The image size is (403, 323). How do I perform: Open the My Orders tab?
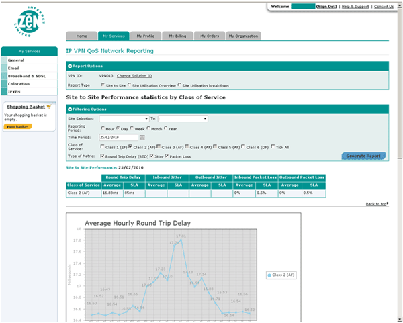[210, 36]
